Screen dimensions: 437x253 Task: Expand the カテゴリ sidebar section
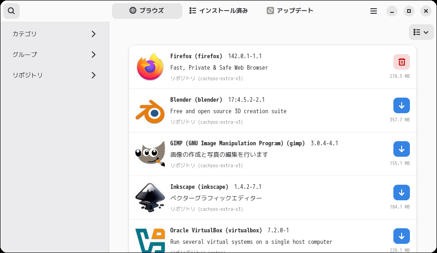(55, 34)
